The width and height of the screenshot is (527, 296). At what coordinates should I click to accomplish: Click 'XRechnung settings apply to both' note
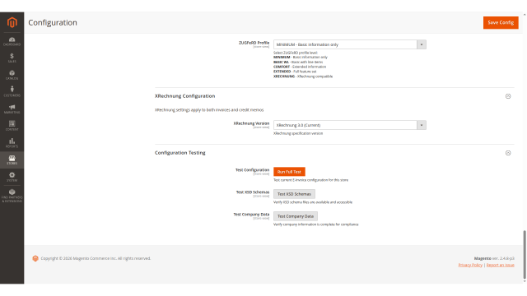(x=209, y=110)
